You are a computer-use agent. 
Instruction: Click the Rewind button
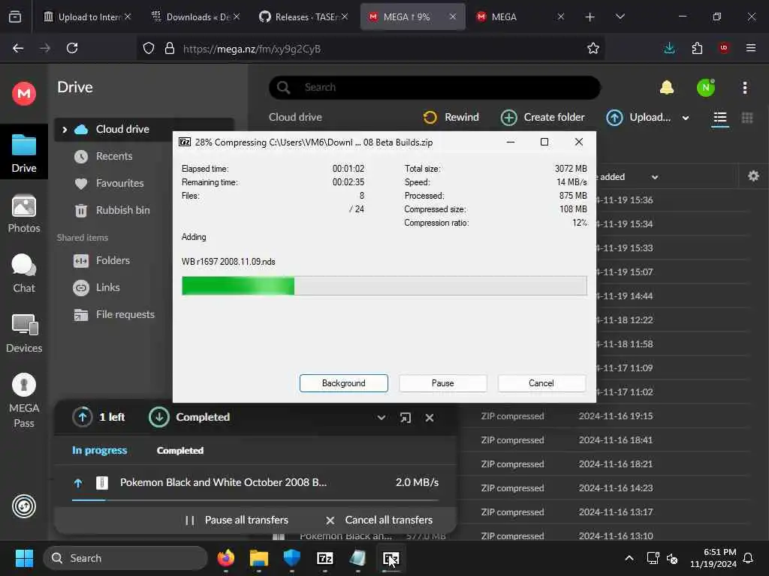451,118
